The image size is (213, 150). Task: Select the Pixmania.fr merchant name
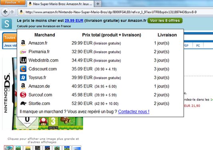click(39, 52)
